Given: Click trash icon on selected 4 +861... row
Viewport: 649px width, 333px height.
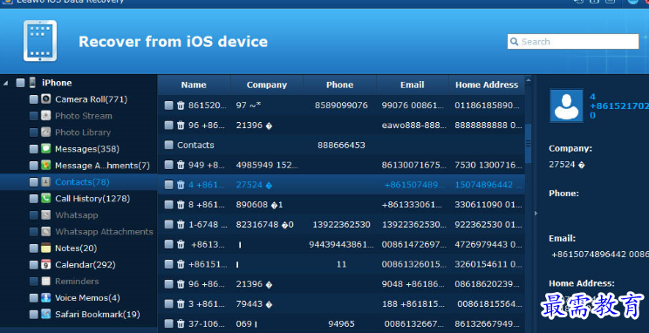Looking at the screenshot, I should (x=181, y=185).
